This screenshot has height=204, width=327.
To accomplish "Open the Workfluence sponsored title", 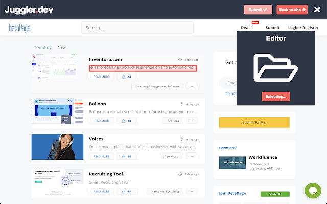I will 263,157.
